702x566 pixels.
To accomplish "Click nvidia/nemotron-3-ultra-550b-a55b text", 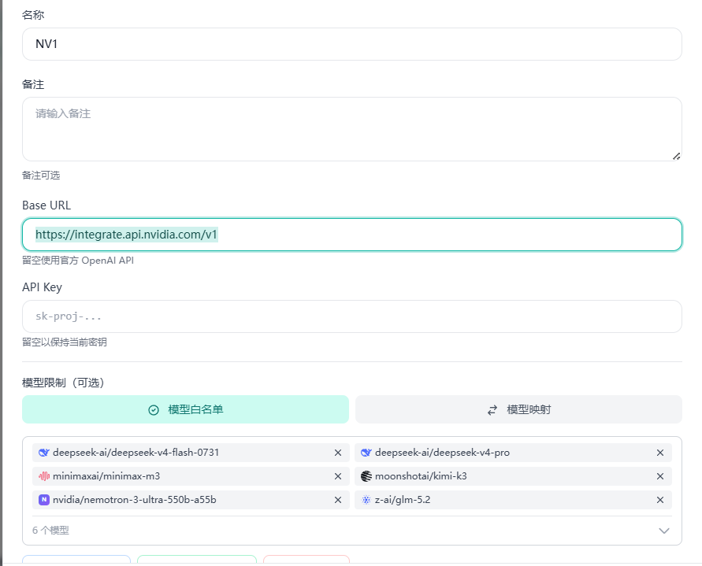I will (x=134, y=500).
